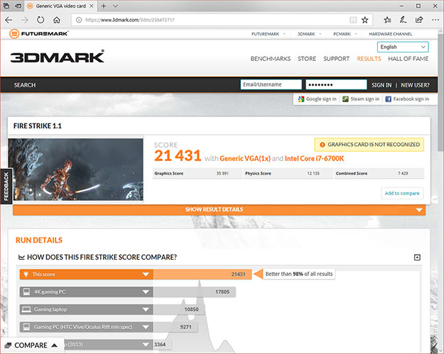
Task: Click the NEW USER? link
Action: pos(415,85)
